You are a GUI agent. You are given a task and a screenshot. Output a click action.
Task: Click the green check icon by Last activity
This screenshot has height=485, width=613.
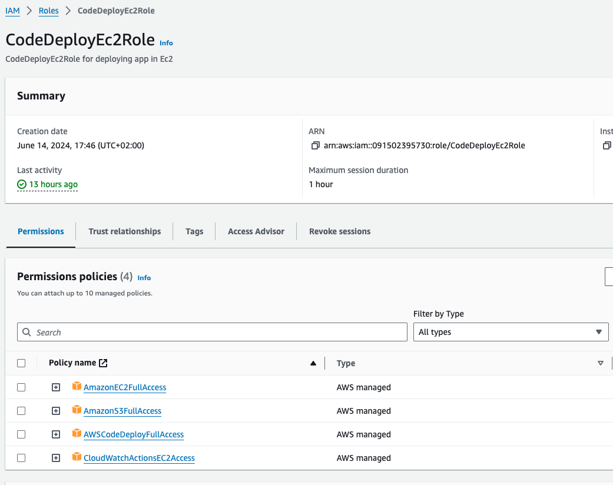coord(22,184)
